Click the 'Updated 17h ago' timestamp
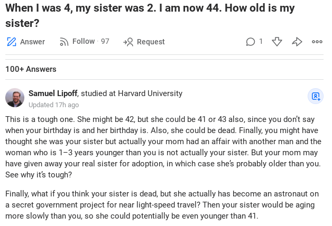 [53, 105]
